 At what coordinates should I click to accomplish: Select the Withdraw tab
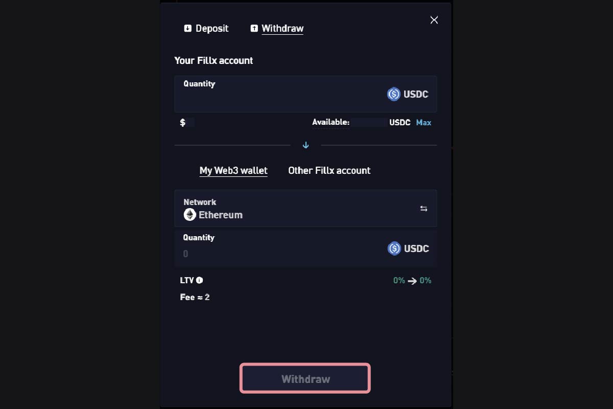tap(282, 29)
